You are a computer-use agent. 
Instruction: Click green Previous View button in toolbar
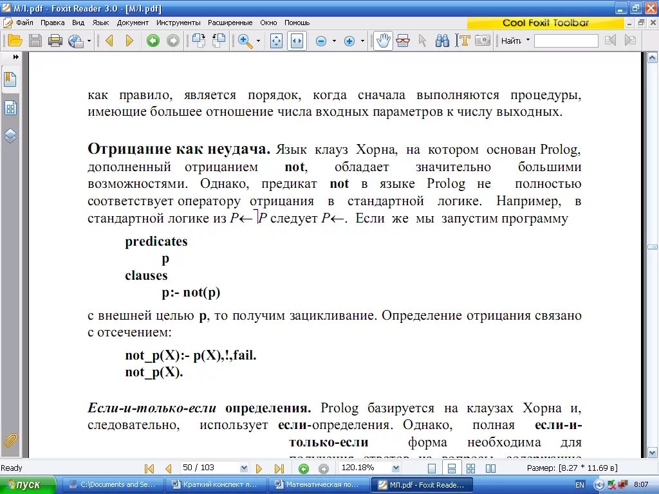(153, 41)
